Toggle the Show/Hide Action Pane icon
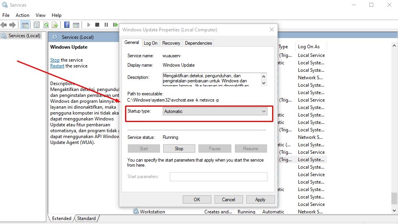The height and width of the screenshot is (224, 398). pyautogui.click(x=76, y=25)
